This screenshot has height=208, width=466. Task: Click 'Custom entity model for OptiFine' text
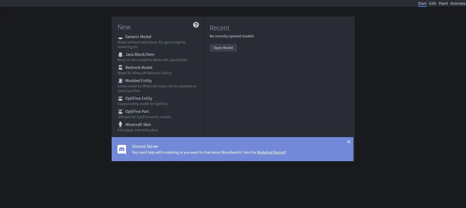pyautogui.click(x=142, y=104)
